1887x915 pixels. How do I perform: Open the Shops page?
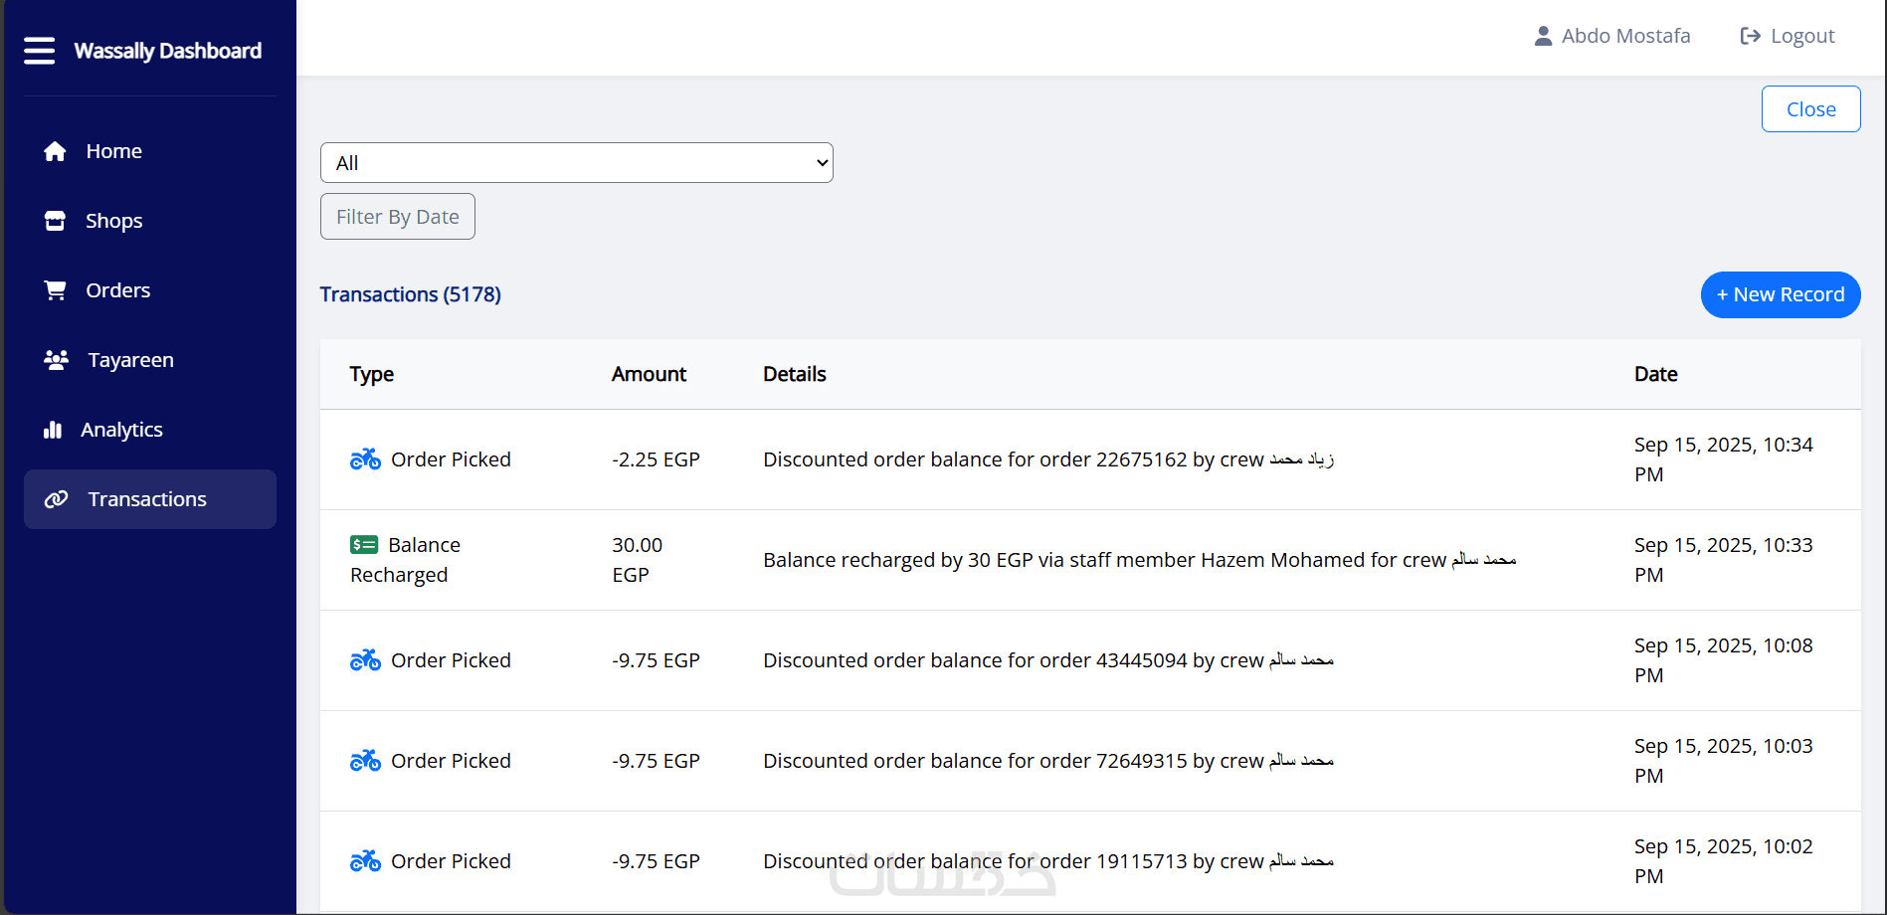113,221
